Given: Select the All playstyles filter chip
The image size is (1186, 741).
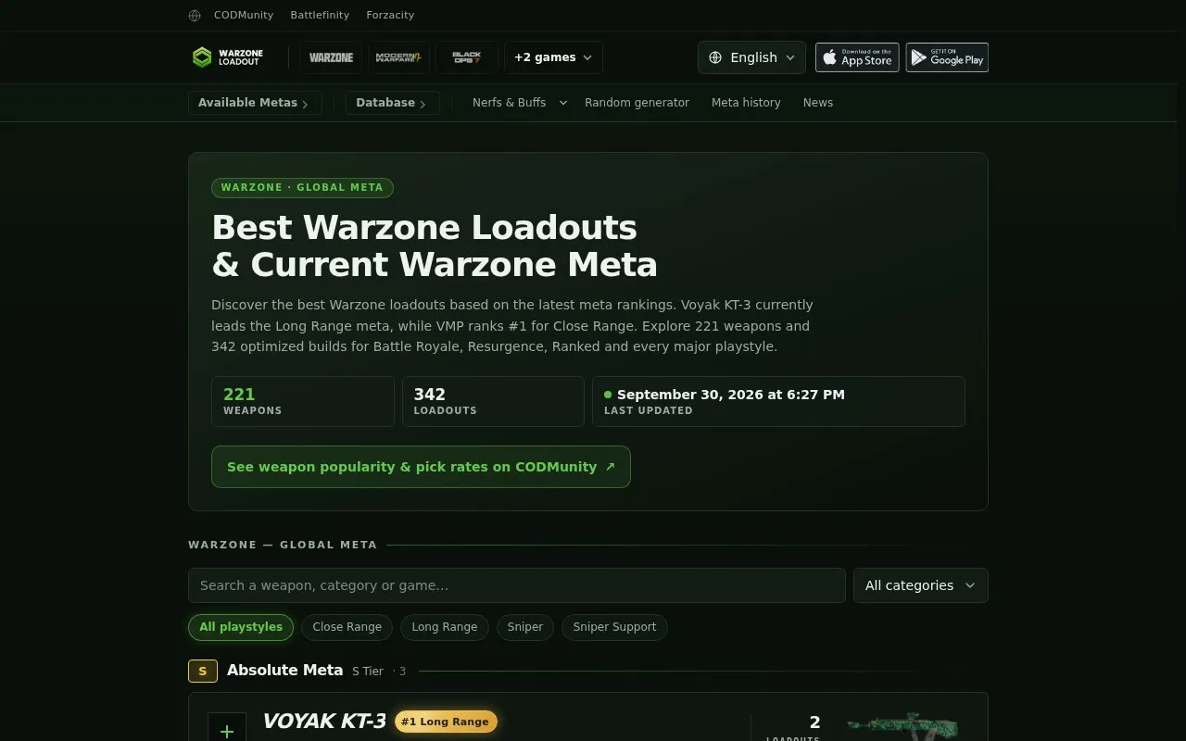Looking at the screenshot, I should [241, 627].
